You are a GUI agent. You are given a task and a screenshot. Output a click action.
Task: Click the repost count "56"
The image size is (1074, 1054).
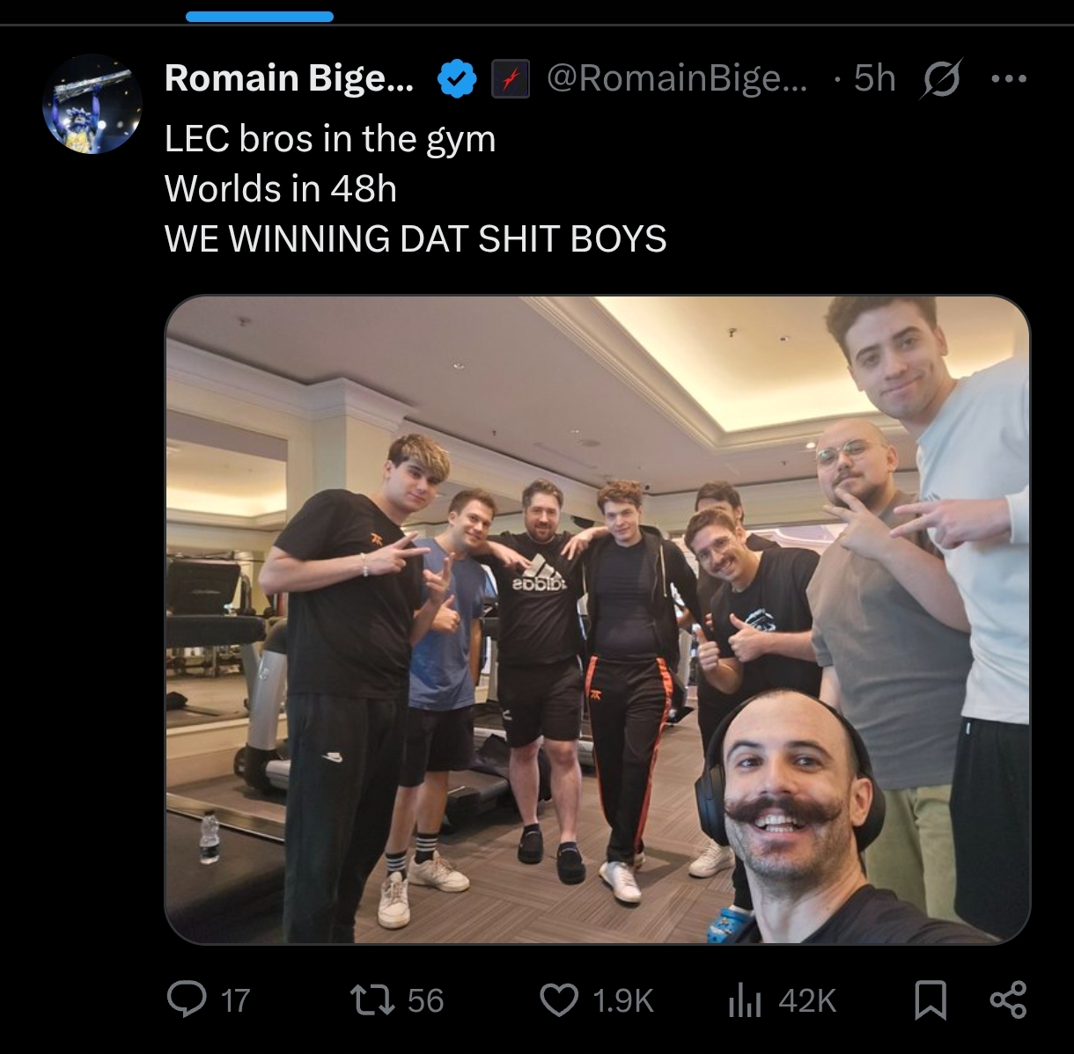(x=425, y=1001)
